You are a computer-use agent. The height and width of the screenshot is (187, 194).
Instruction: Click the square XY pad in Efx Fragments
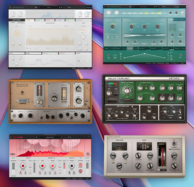coord(173,28)
